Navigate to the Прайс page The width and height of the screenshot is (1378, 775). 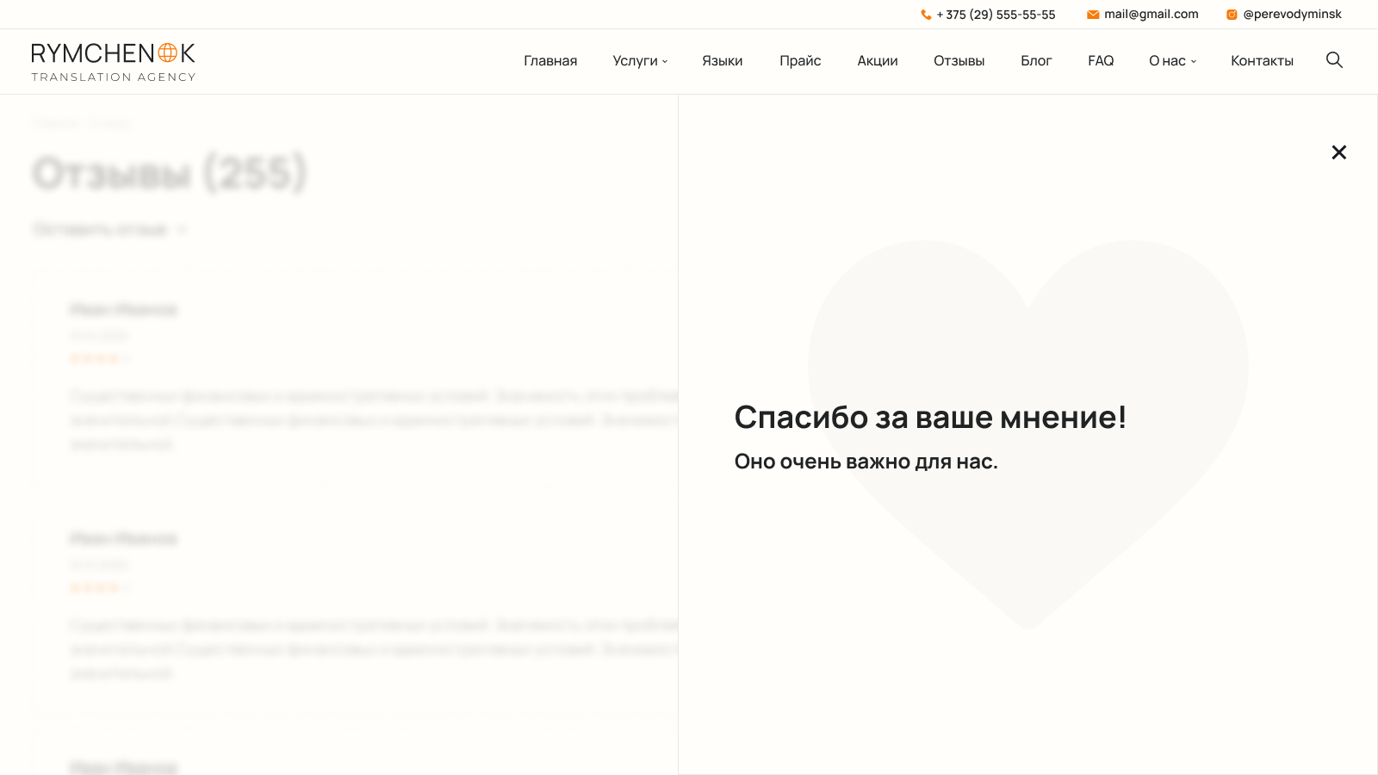pyautogui.click(x=800, y=61)
